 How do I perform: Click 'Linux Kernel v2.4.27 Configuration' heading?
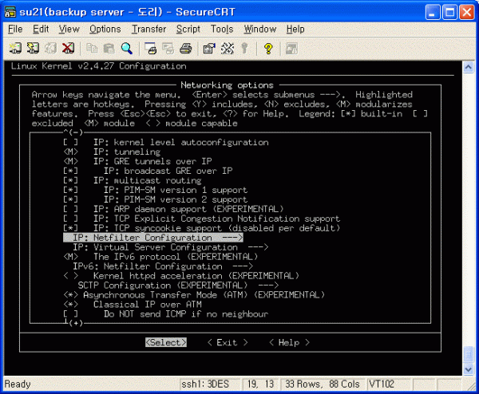coord(99,66)
